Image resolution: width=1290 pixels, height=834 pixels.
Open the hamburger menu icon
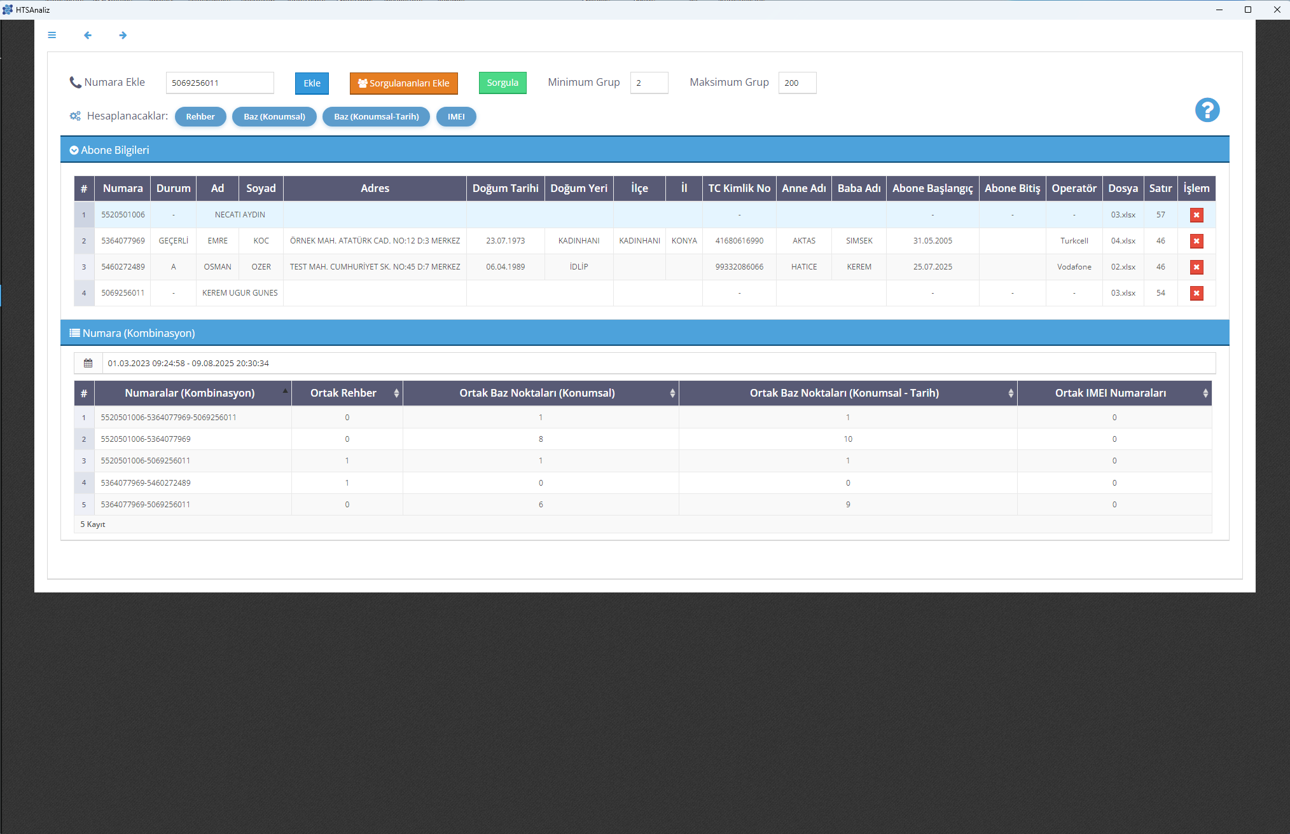(52, 35)
